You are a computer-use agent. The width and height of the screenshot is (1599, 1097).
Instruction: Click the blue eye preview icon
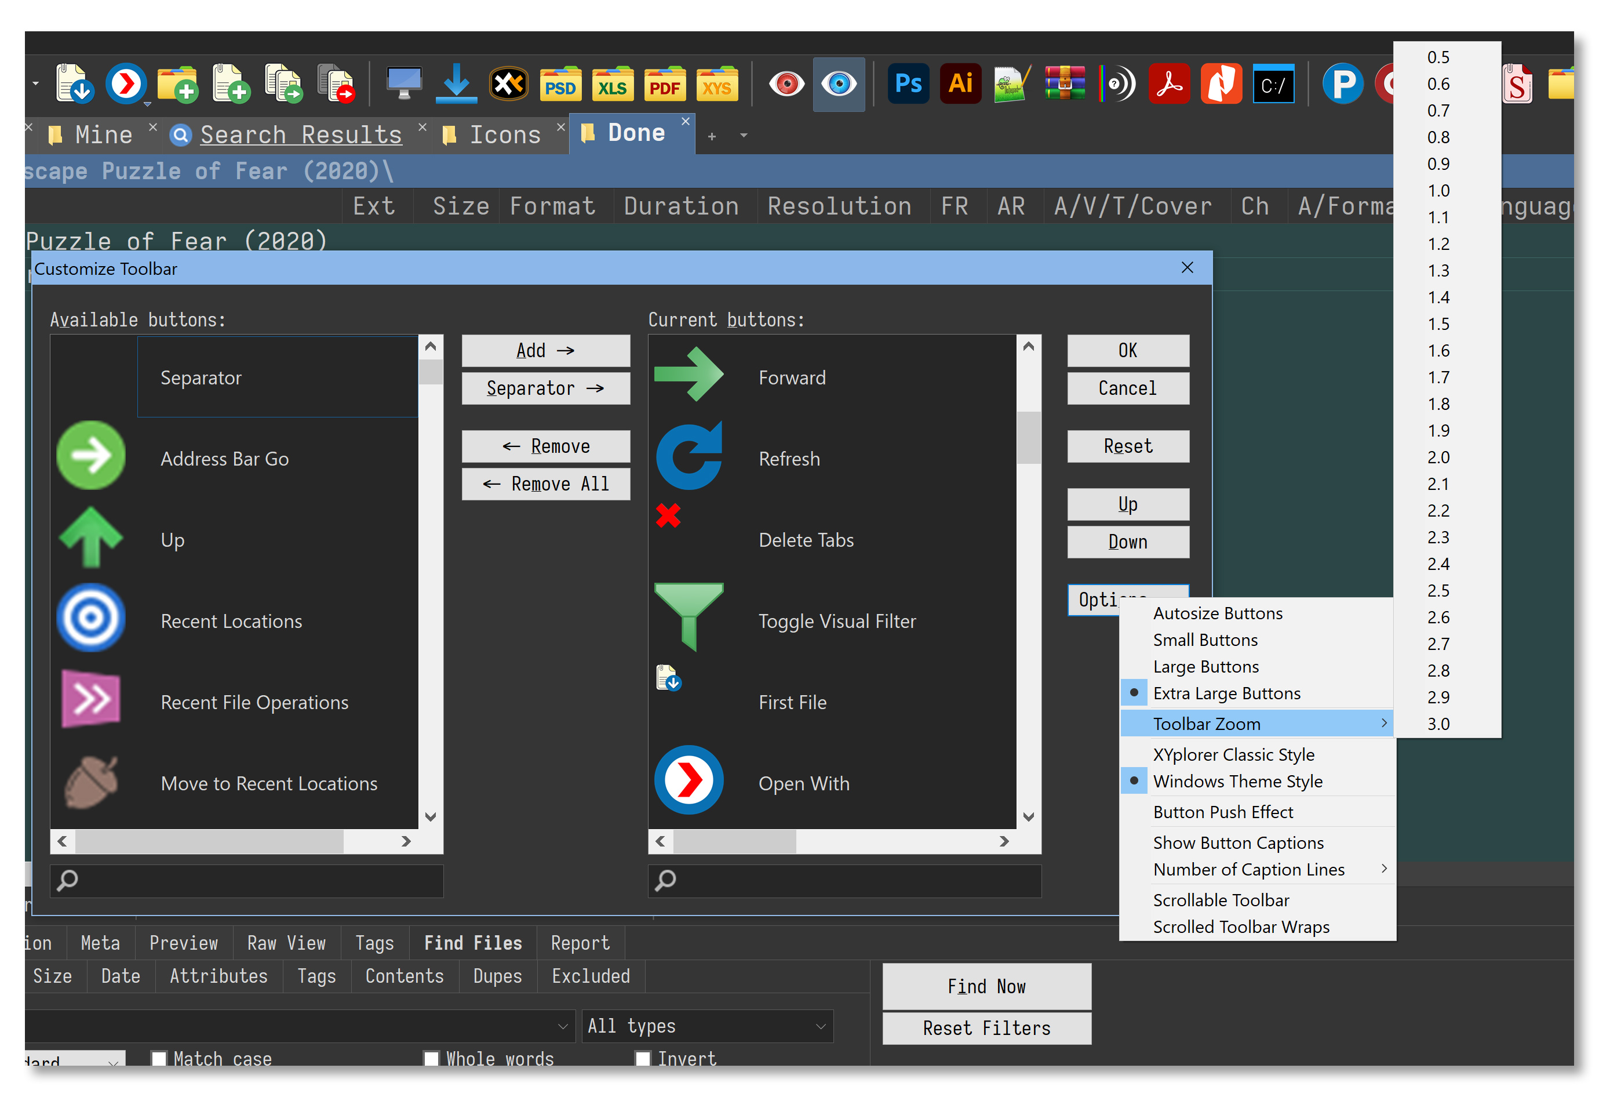838,85
